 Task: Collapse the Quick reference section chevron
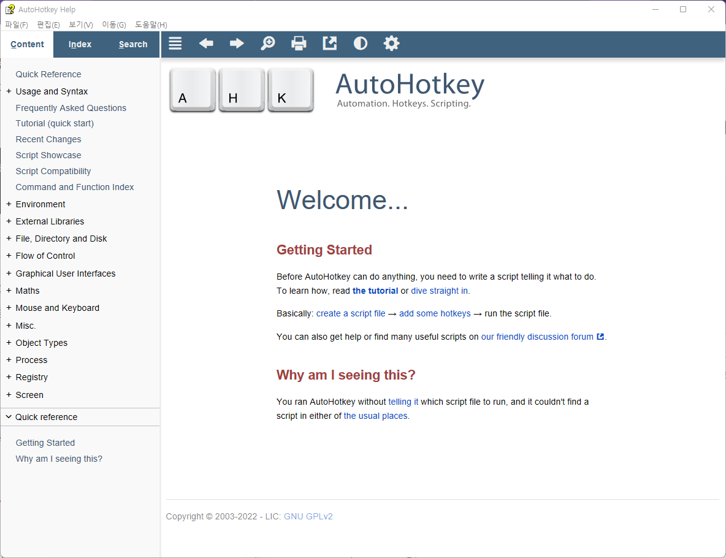point(9,417)
